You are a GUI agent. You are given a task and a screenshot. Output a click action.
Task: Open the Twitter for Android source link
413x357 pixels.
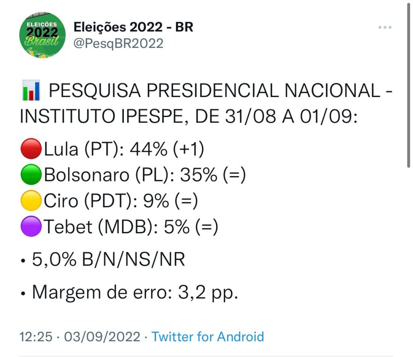pos(207,336)
